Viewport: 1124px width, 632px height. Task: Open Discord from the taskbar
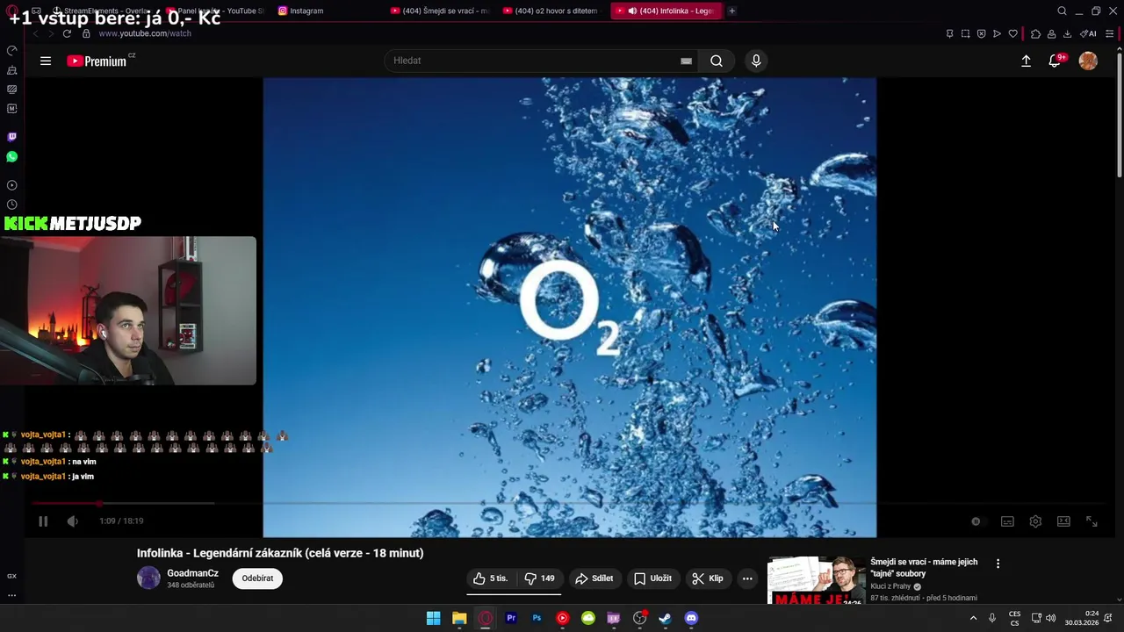pos(691,618)
